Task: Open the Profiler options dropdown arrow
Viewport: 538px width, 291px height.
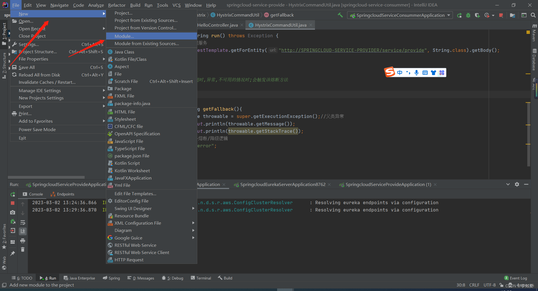Action: coord(493,15)
